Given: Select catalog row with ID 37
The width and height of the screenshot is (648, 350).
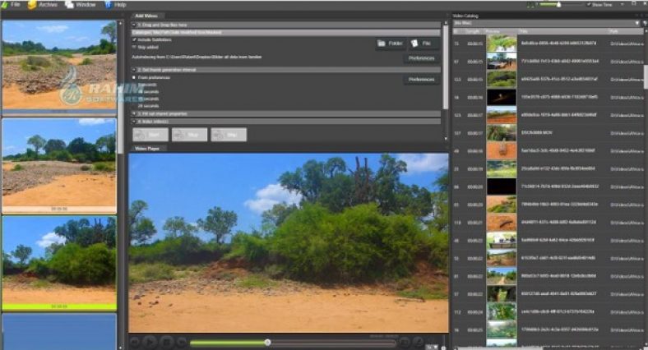Looking at the screenshot, I should click(548, 294).
